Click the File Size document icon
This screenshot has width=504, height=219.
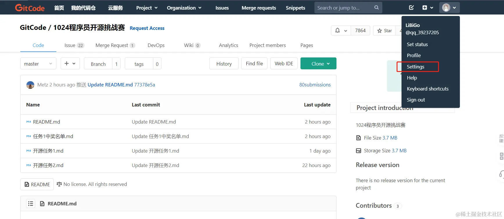359,138
